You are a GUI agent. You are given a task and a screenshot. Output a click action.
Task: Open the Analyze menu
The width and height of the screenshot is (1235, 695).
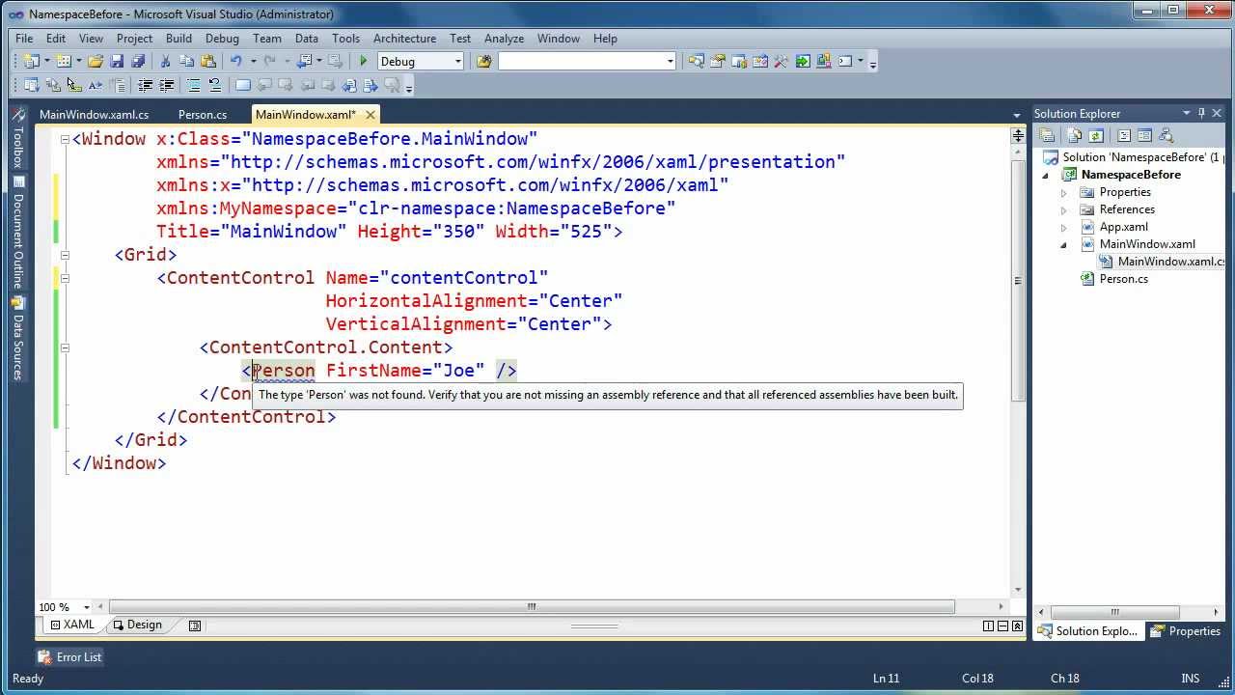coord(504,38)
